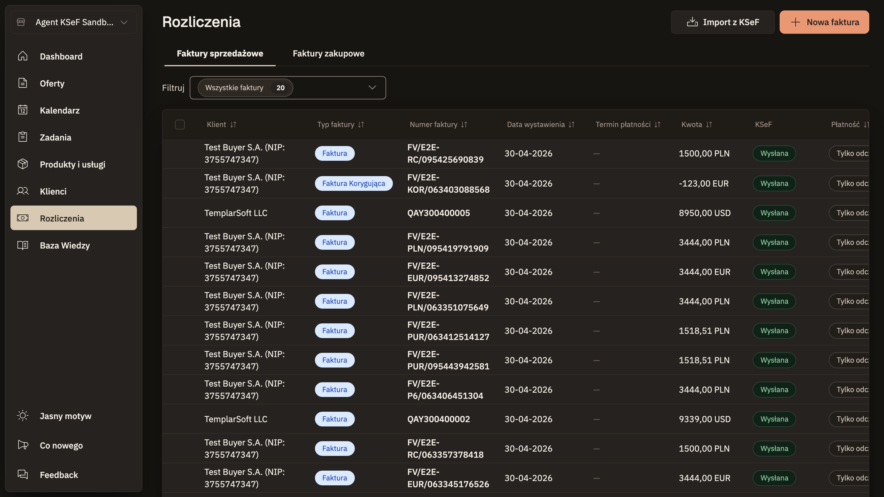The width and height of the screenshot is (884, 497).
Task: Sort by Typ faktury column arrows
Action: point(361,125)
